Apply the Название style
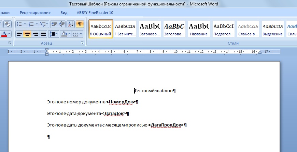Image resolution: width=297 pixels, height=152 pixels. pyautogui.click(x=199, y=29)
